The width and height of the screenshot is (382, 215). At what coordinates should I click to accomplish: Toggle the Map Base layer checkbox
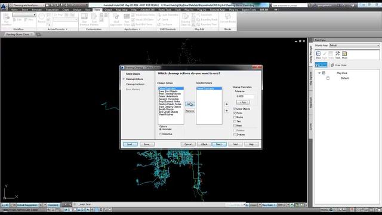point(324,73)
